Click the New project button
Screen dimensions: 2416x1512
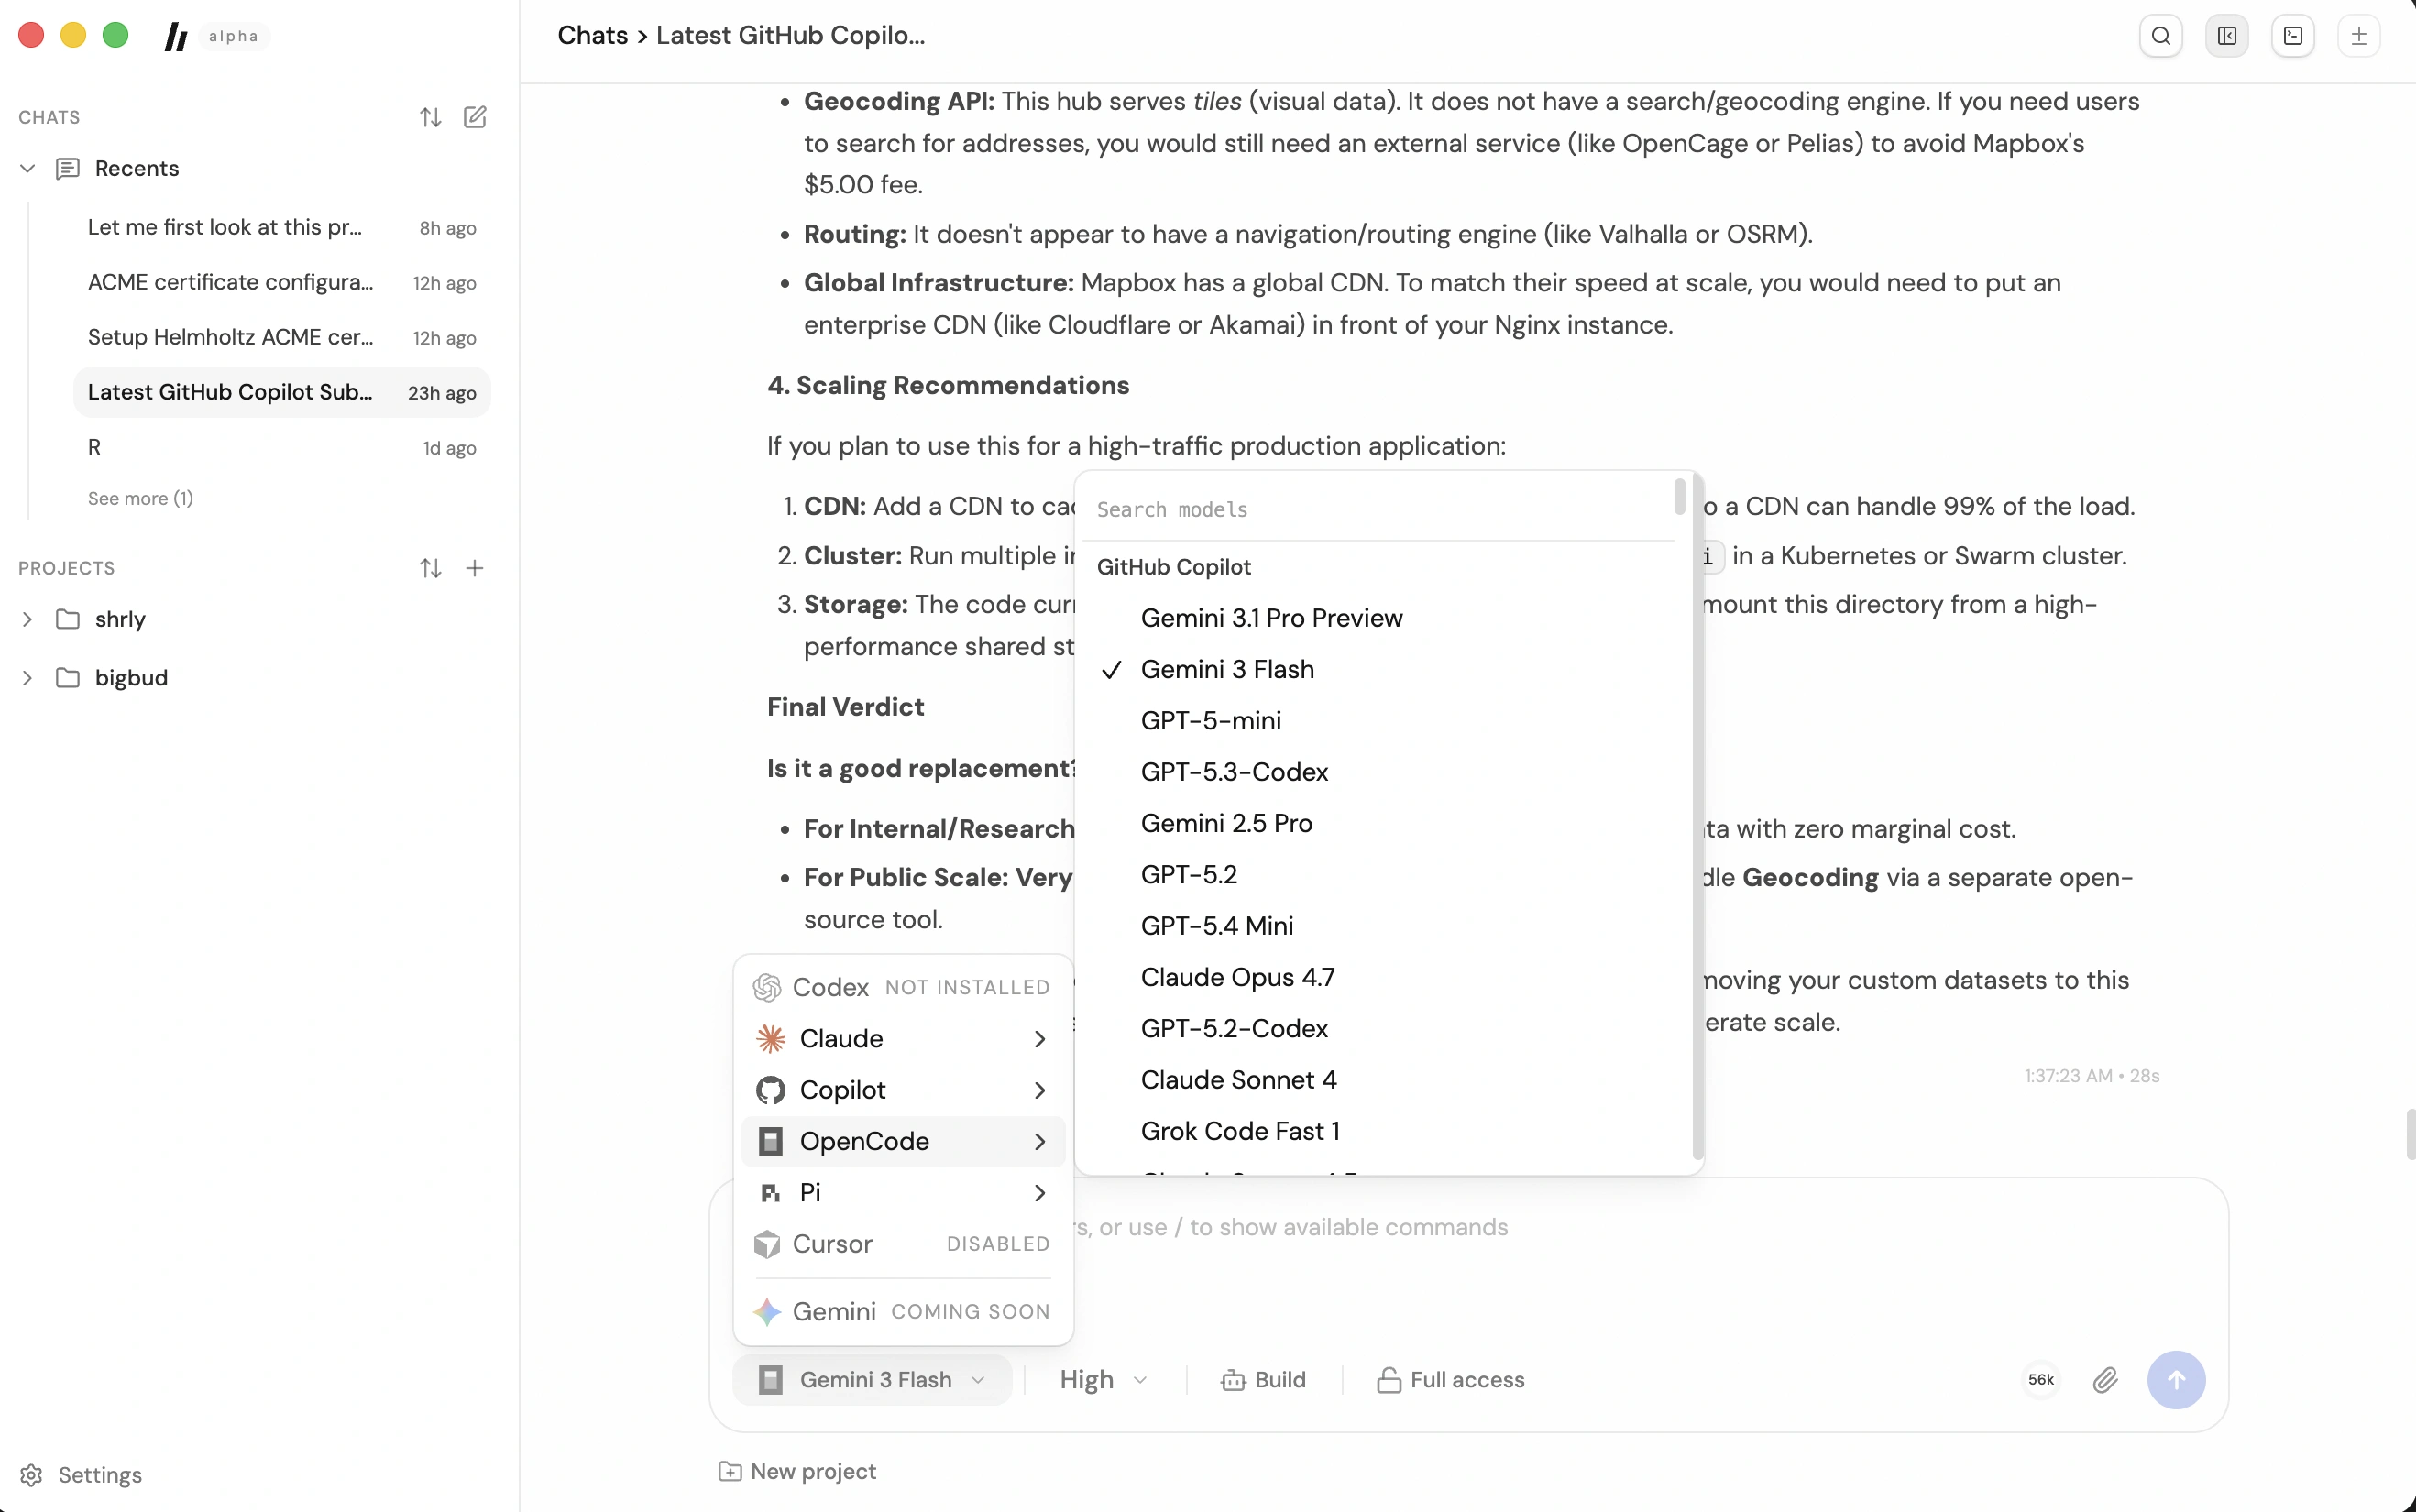click(797, 1471)
